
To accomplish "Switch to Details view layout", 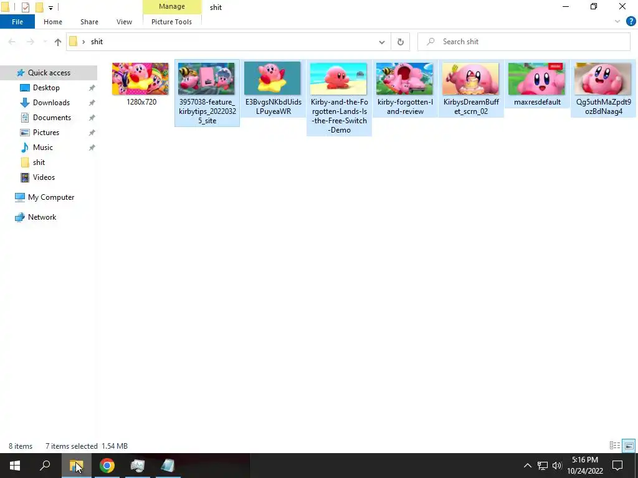I will (615, 446).
